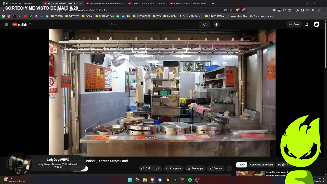Expand the CORREO bookmarks folder

click(57, 16)
